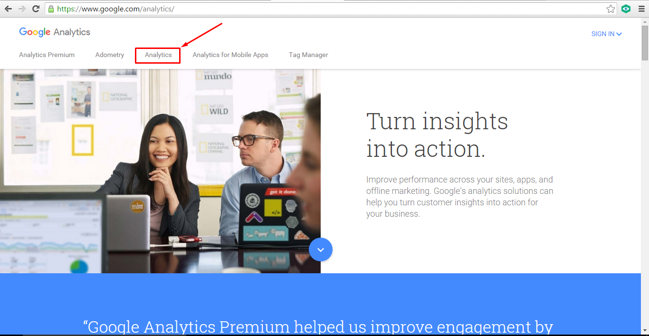The image size is (649, 336).
Task: Go to Analytics for Mobile Apps
Action: tap(230, 55)
